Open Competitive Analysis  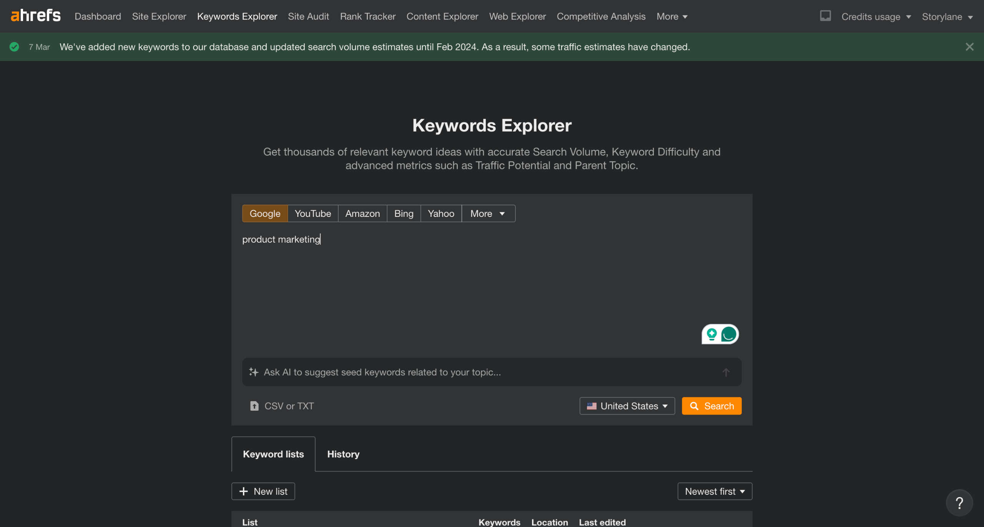601,17
